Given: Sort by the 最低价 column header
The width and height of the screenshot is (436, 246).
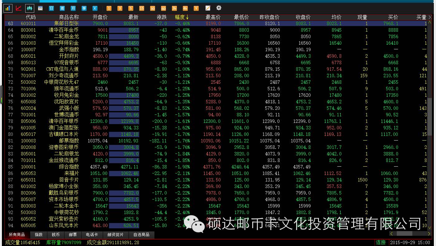Looking at the screenshot, I should coord(241,17).
